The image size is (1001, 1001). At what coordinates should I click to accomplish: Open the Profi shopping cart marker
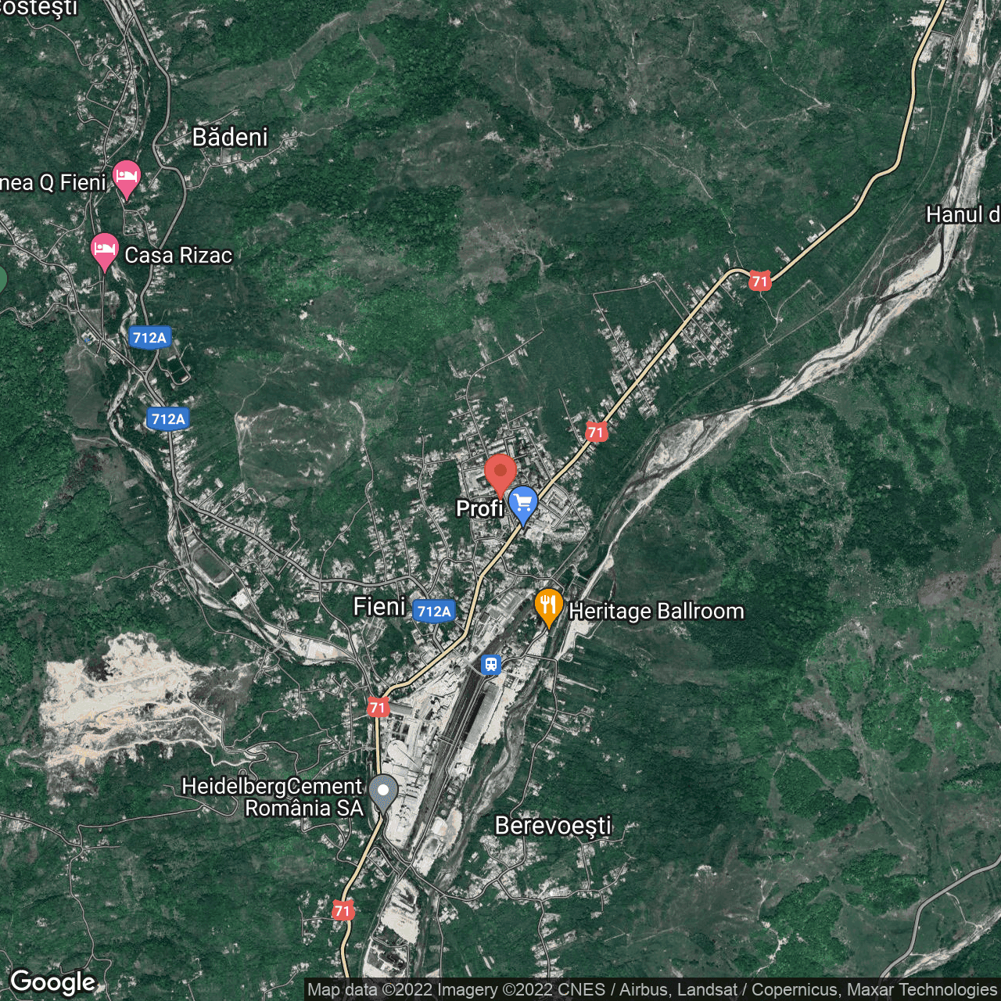point(523,504)
